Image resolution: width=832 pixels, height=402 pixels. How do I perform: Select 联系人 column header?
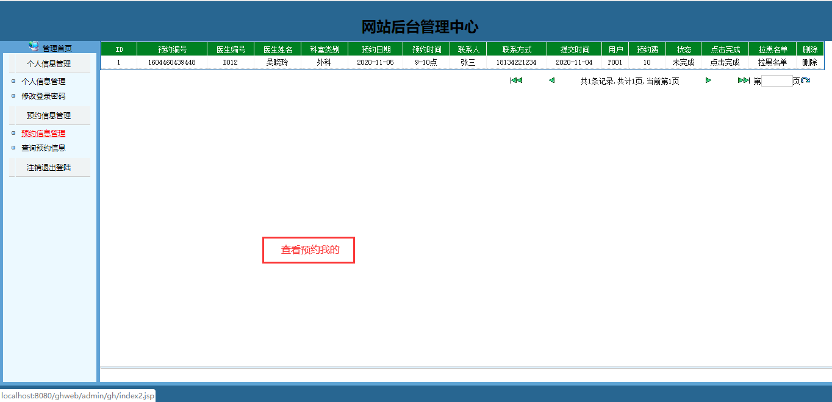click(468, 49)
